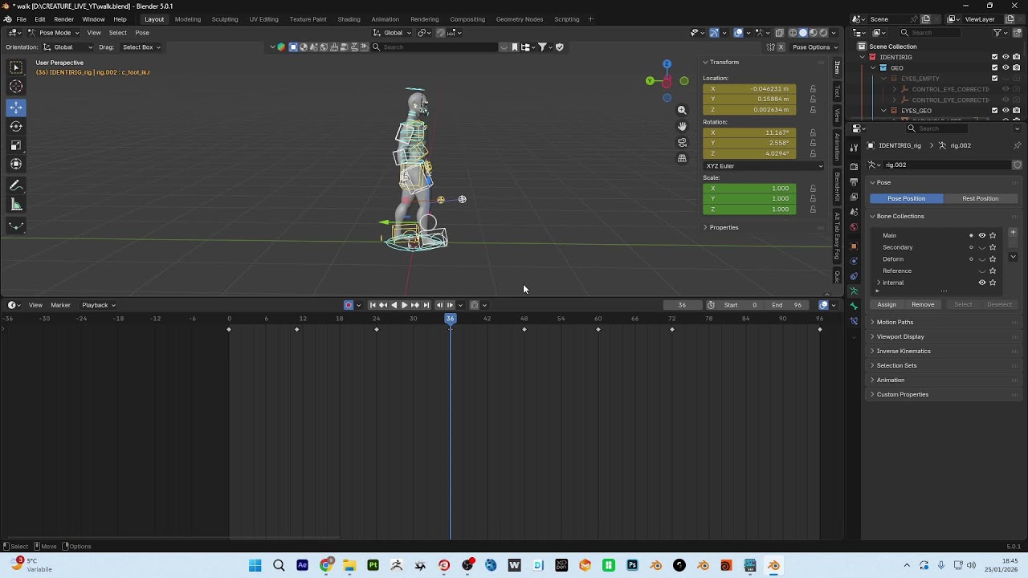
Task: Open the Render menu
Action: pos(63,19)
